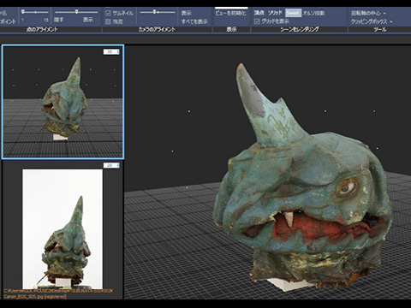Click すべてを表示 show all cameras

[x=194, y=21]
